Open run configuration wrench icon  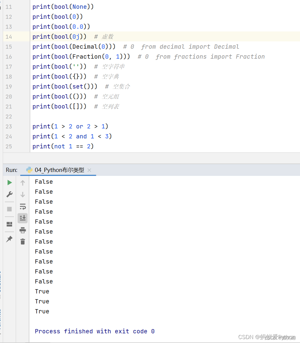pos(9,194)
